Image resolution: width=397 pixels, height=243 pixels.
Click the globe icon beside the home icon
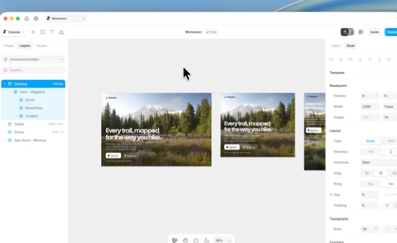pos(36,19)
